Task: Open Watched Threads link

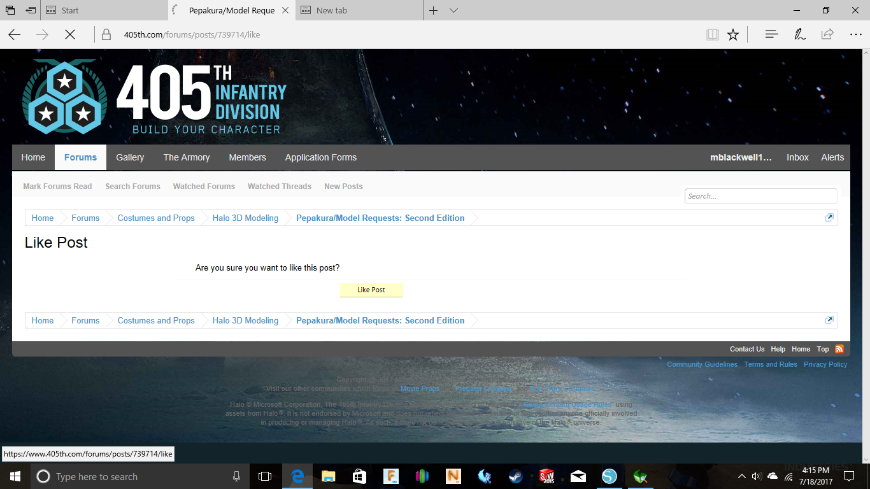Action: click(280, 187)
